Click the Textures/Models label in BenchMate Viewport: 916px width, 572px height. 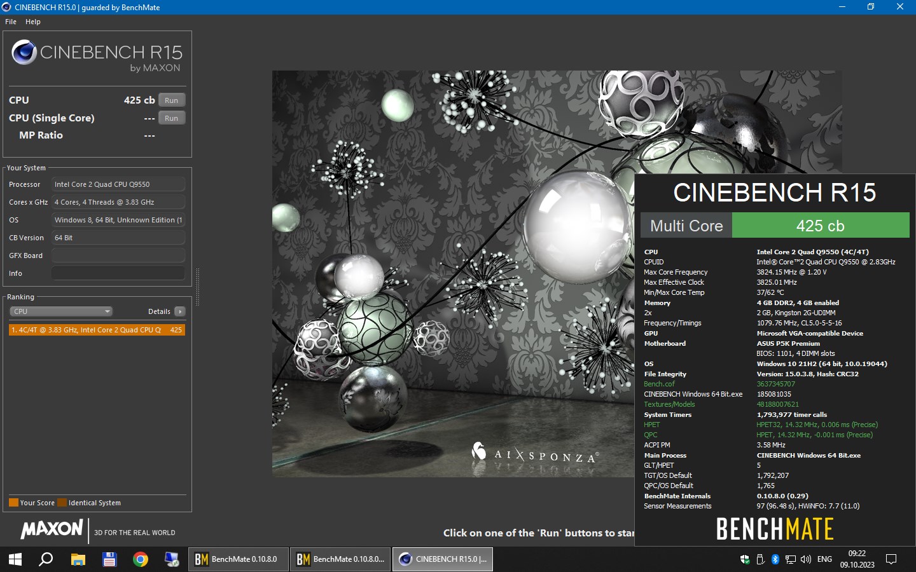669,404
